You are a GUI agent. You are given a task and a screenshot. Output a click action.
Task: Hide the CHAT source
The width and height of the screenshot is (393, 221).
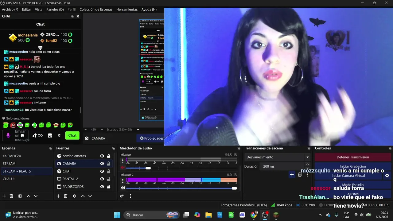102,171
